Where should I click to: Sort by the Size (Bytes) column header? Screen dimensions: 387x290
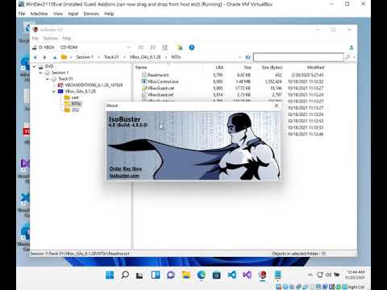click(272, 68)
